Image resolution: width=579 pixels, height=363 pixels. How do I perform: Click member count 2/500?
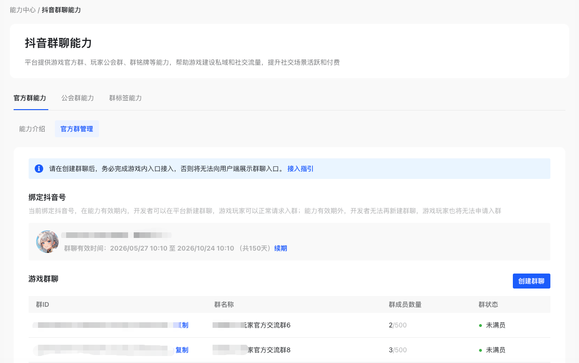coord(398,325)
